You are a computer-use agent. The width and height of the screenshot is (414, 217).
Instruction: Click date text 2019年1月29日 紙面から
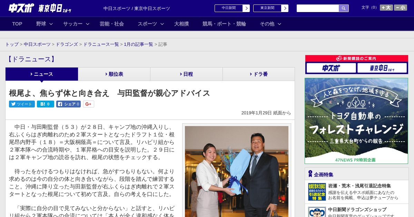click(266, 113)
